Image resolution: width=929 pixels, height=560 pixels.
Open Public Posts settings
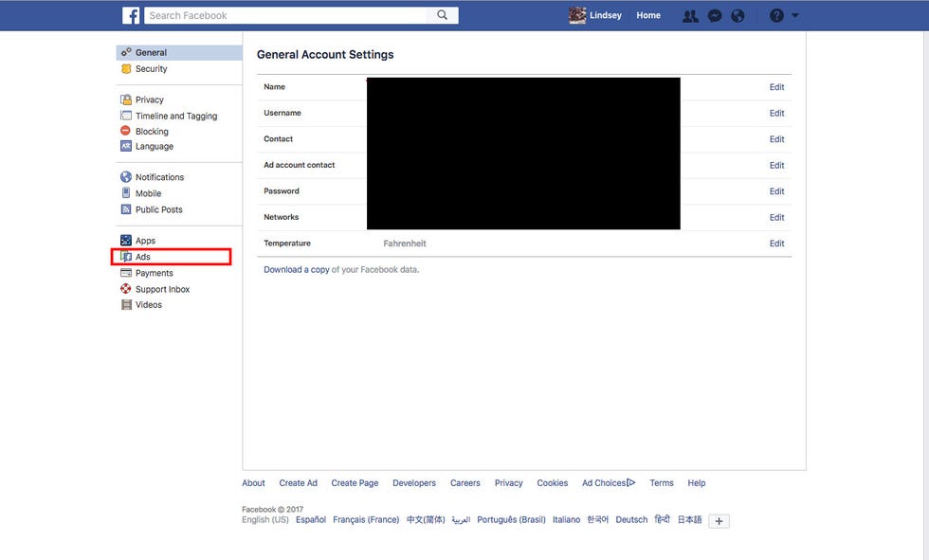(x=159, y=209)
